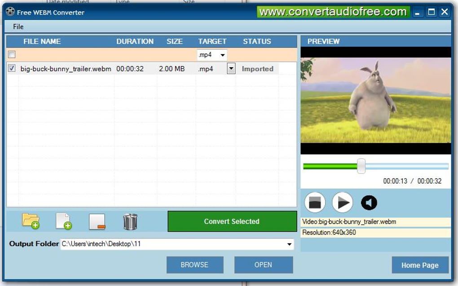Open target format dropdown for big-buck-bunny row

pos(231,69)
